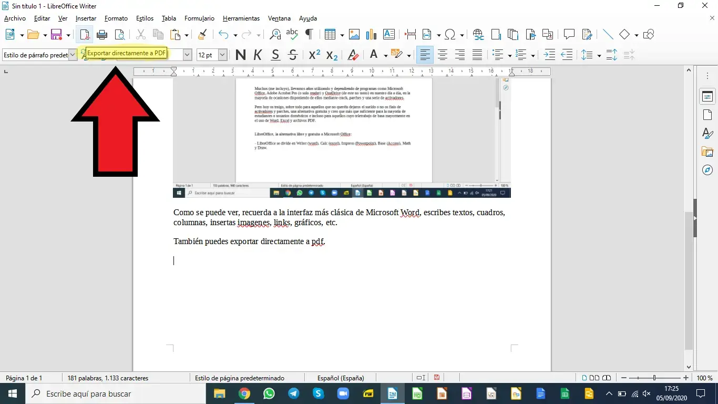The image size is (718, 404).
Task: Toggle underline (S) formatting
Action: point(275,55)
